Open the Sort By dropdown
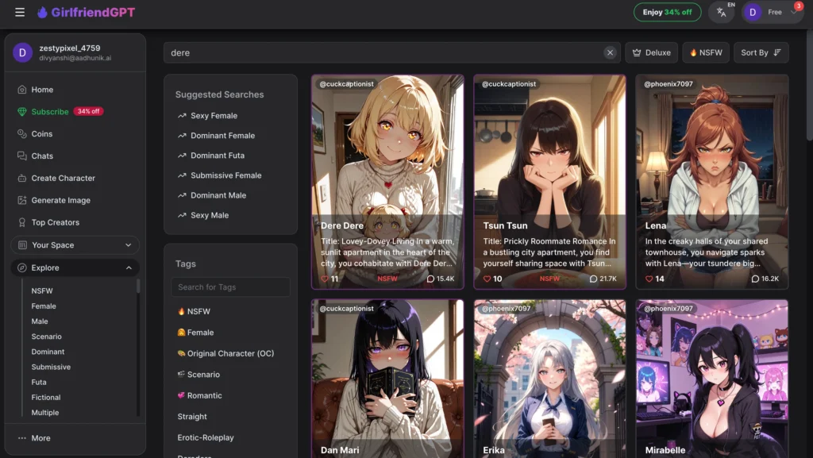Image resolution: width=813 pixels, height=458 pixels. coord(761,52)
